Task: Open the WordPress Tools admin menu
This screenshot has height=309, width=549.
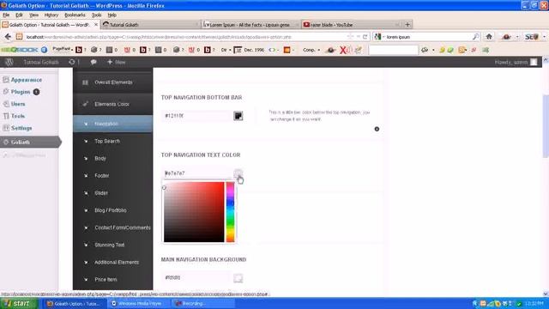Action: 17,116
